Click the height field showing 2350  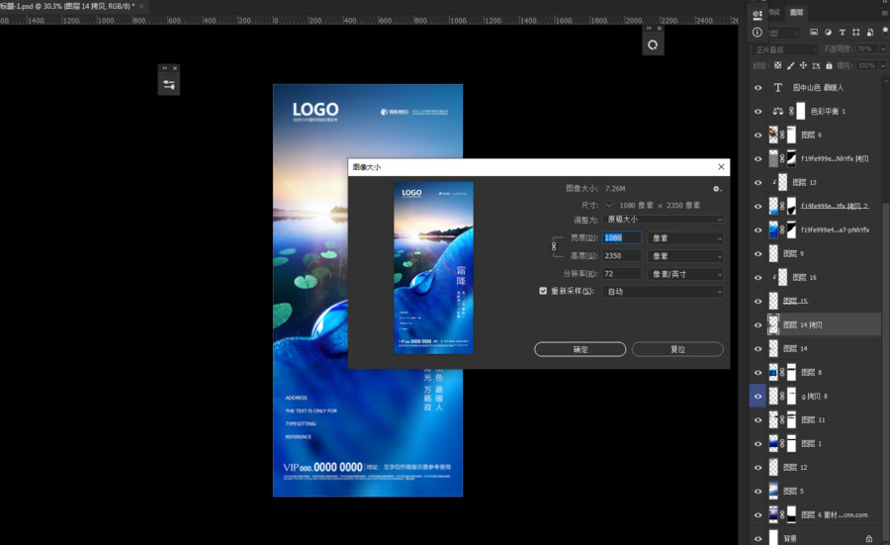622,256
